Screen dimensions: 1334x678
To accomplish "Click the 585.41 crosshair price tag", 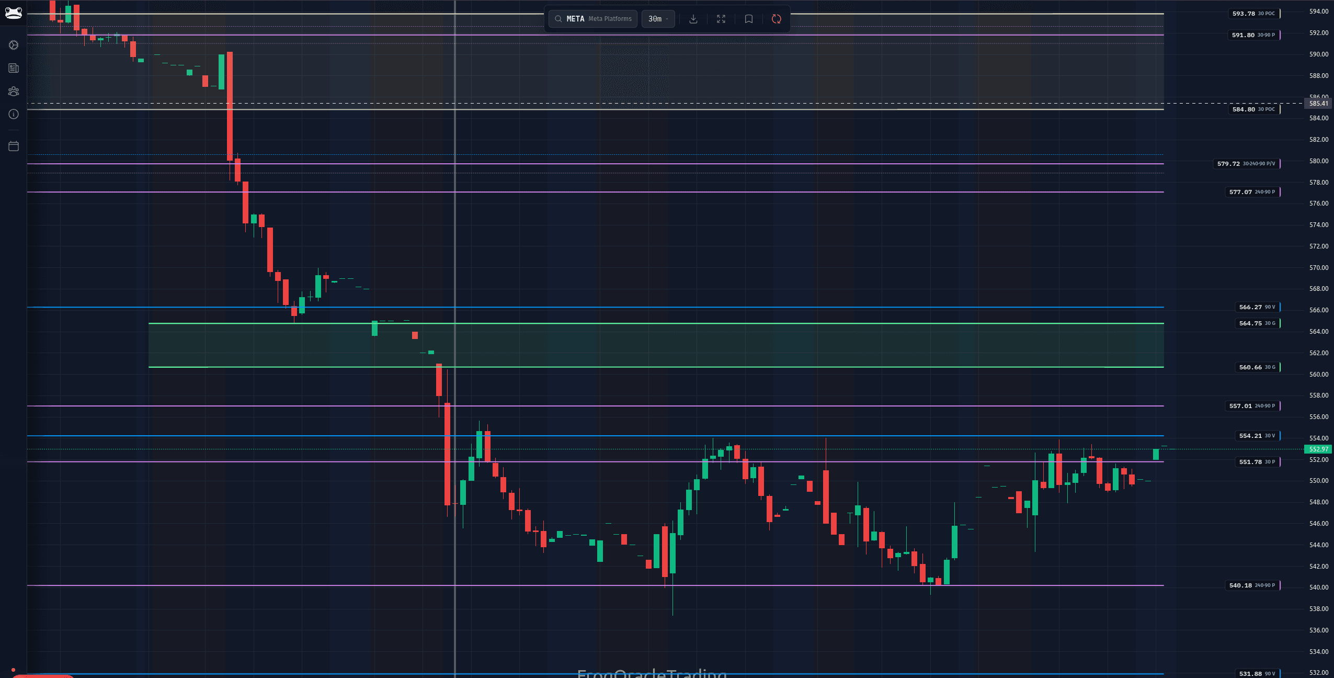I will (x=1318, y=104).
